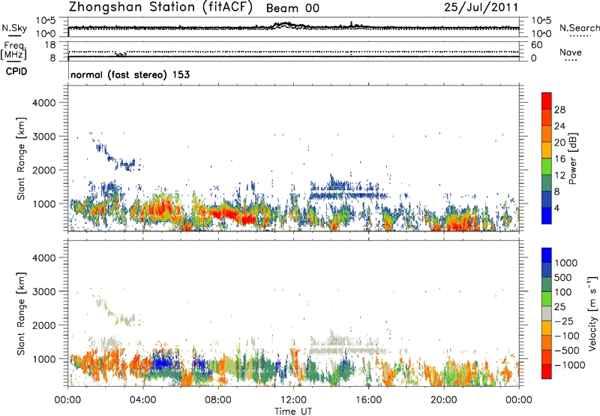Select the 20 label on Power color bar

(x=559, y=143)
